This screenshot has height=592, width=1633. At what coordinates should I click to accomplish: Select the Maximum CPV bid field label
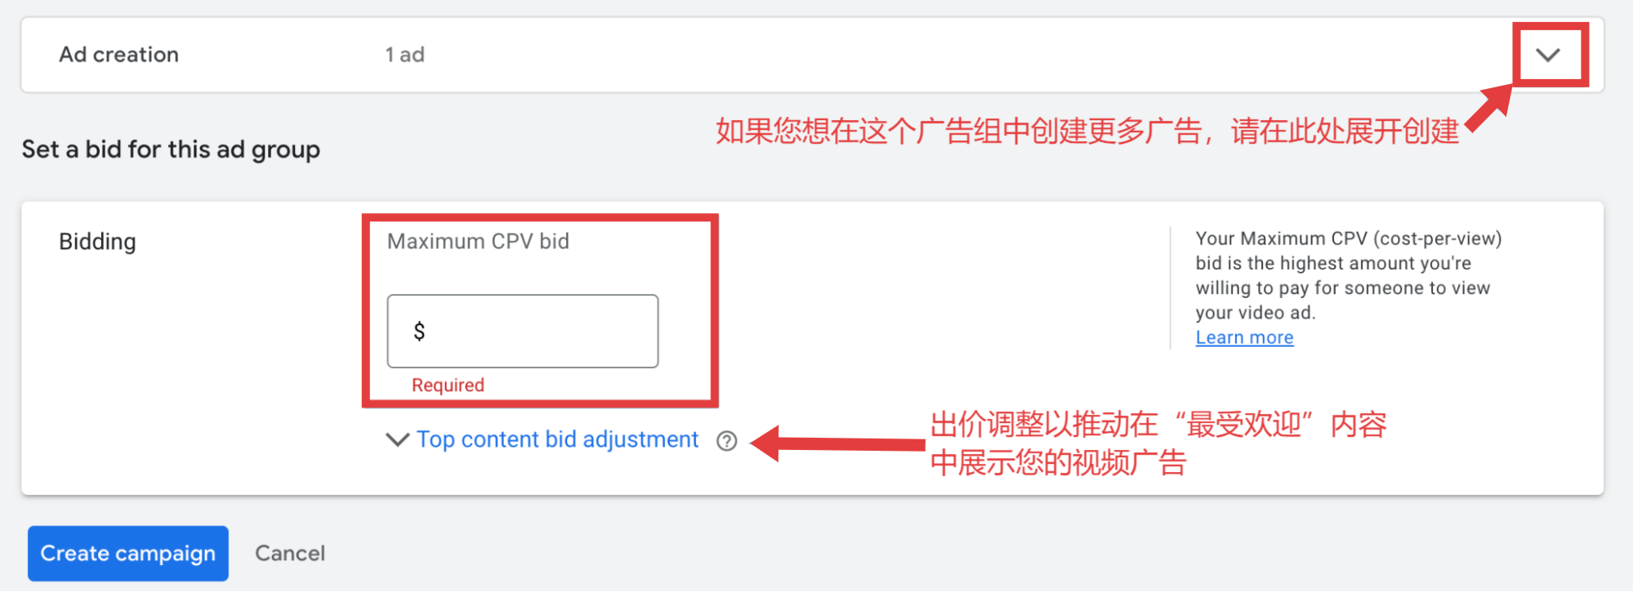[478, 241]
